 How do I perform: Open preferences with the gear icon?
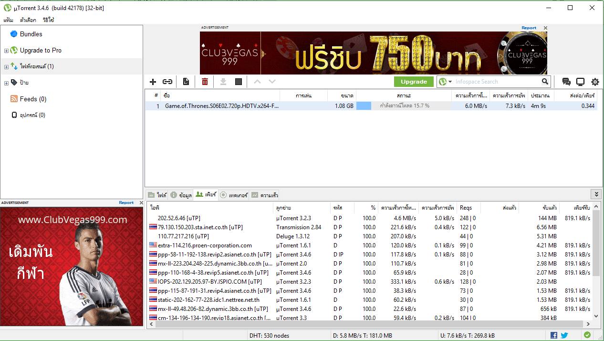595,82
